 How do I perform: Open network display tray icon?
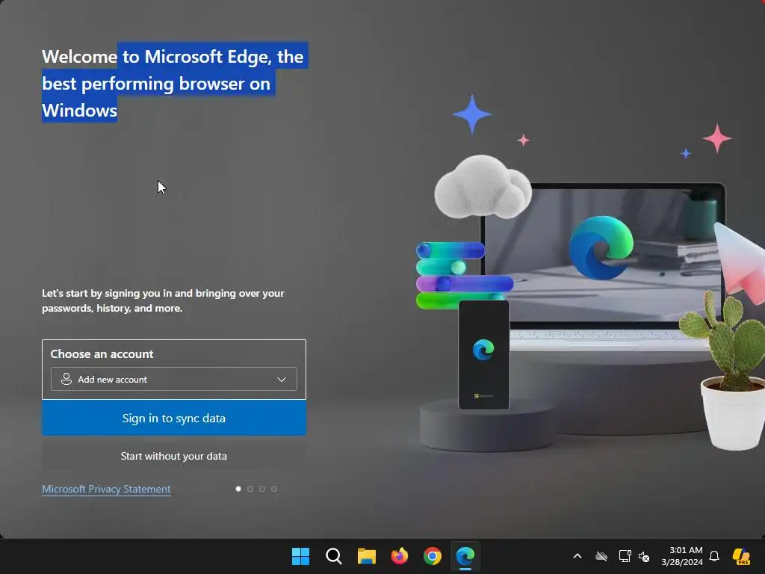[625, 556]
